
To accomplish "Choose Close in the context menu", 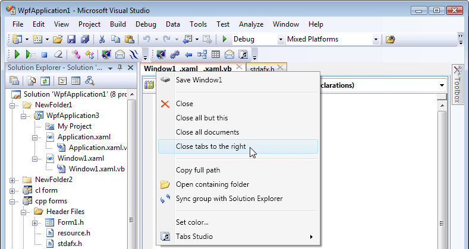I will (238, 104).
